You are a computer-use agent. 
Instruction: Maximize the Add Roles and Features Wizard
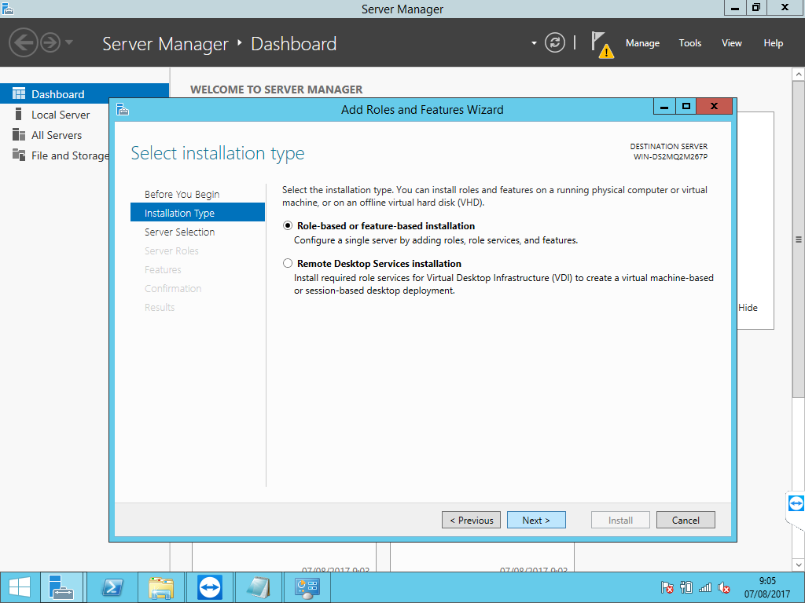point(686,107)
